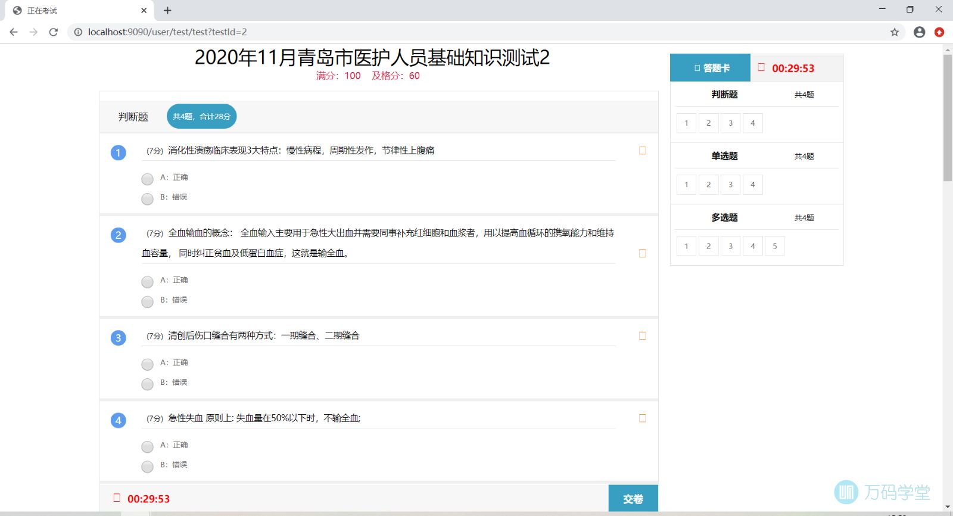Click the timer icon in answer card header

(761, 67)
